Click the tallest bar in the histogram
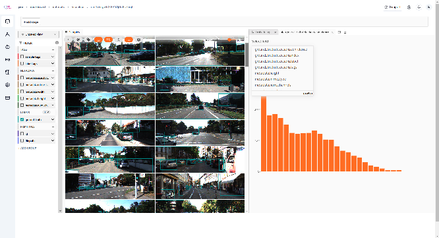This screenshot has height=238, width=439. tap(264, 133)
